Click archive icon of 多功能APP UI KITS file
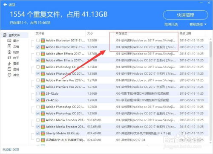The height and width of the screenshot is (154, 213). click(43, 140)
